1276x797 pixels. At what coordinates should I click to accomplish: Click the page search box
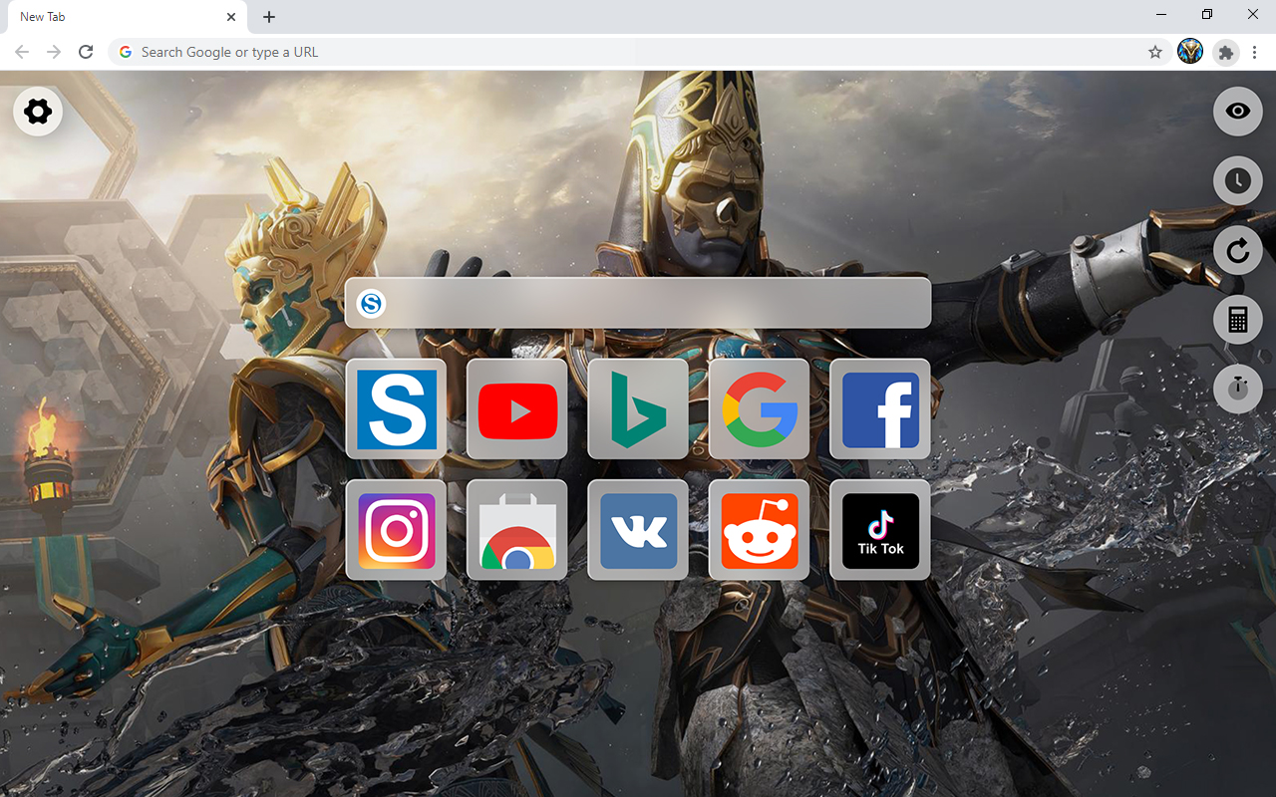pyautogui.click(x=638, y=303)
